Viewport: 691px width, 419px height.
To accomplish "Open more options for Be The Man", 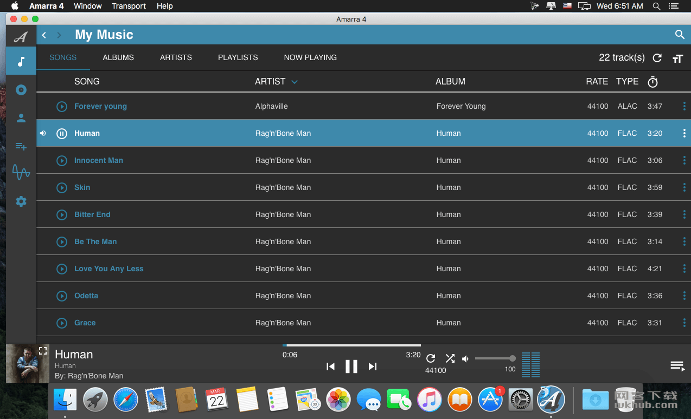I will coord(684,241).
